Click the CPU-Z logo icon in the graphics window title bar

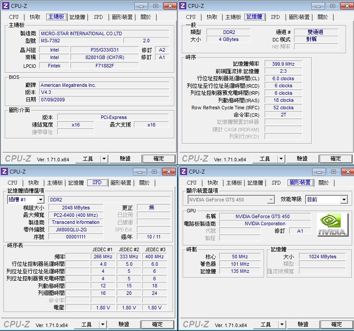pyautogui.click(x=183, y=172)
